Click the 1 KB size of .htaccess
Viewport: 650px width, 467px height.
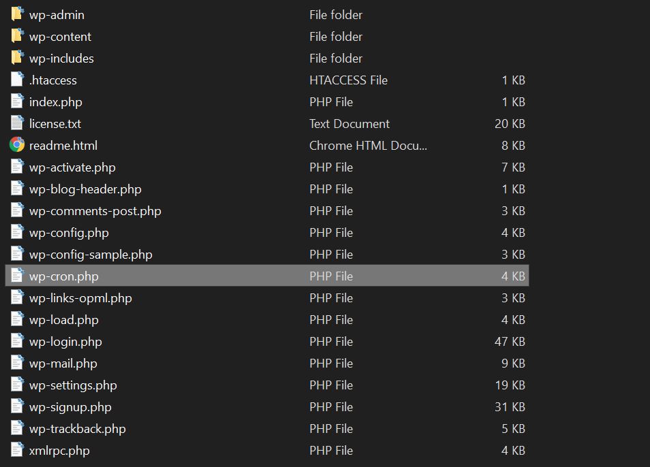coord(513,80)
